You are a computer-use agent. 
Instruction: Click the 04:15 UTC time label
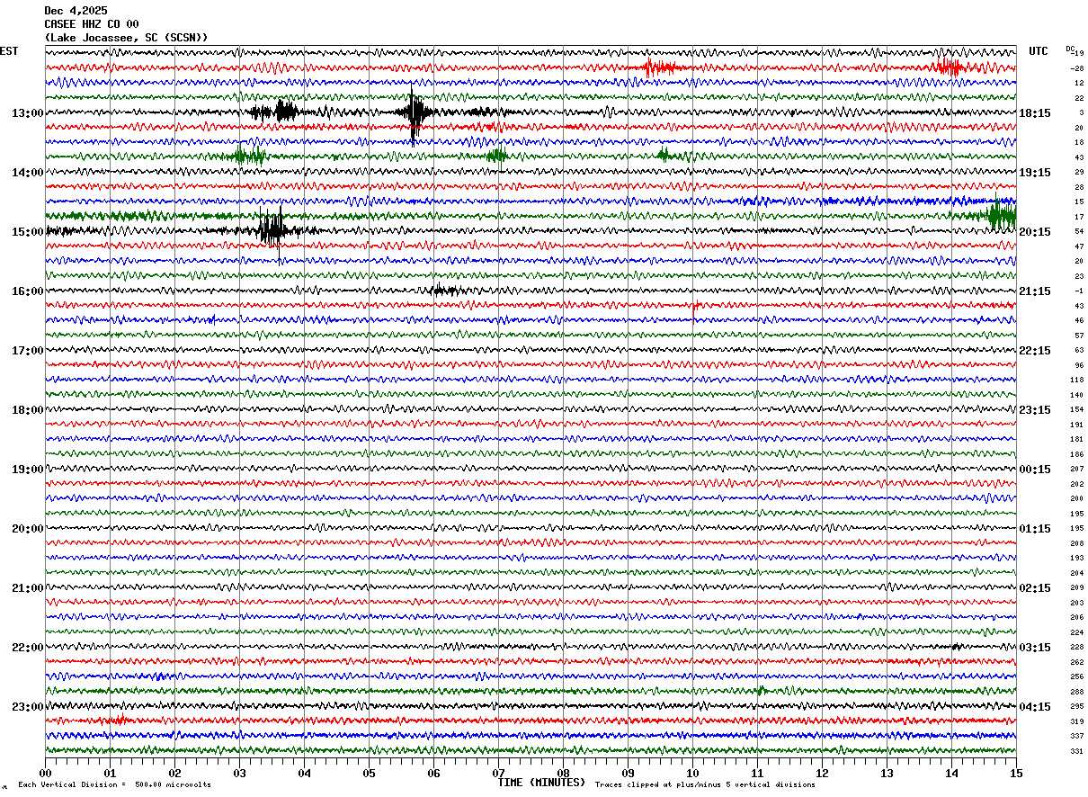click(1035, 707)
